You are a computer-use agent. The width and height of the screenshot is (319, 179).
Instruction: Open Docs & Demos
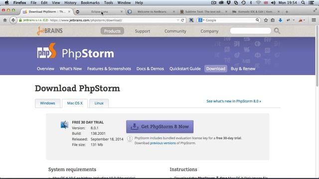150,69
